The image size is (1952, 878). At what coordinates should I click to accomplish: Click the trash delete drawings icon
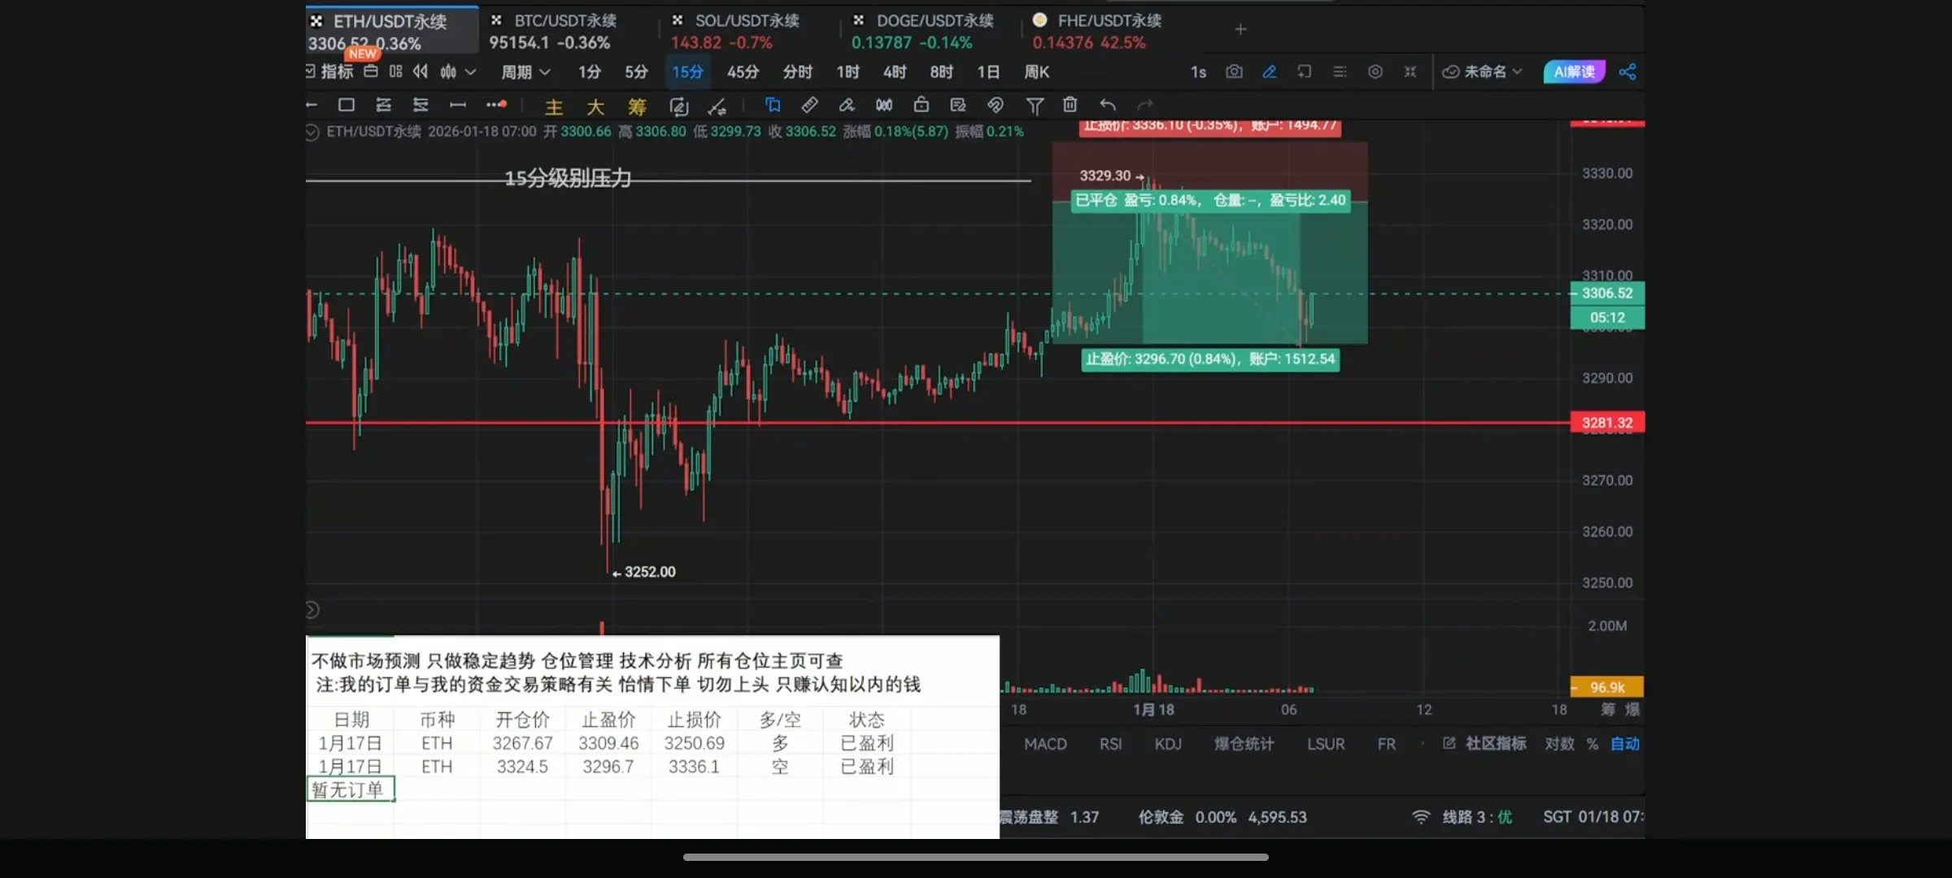[1070, 105]
